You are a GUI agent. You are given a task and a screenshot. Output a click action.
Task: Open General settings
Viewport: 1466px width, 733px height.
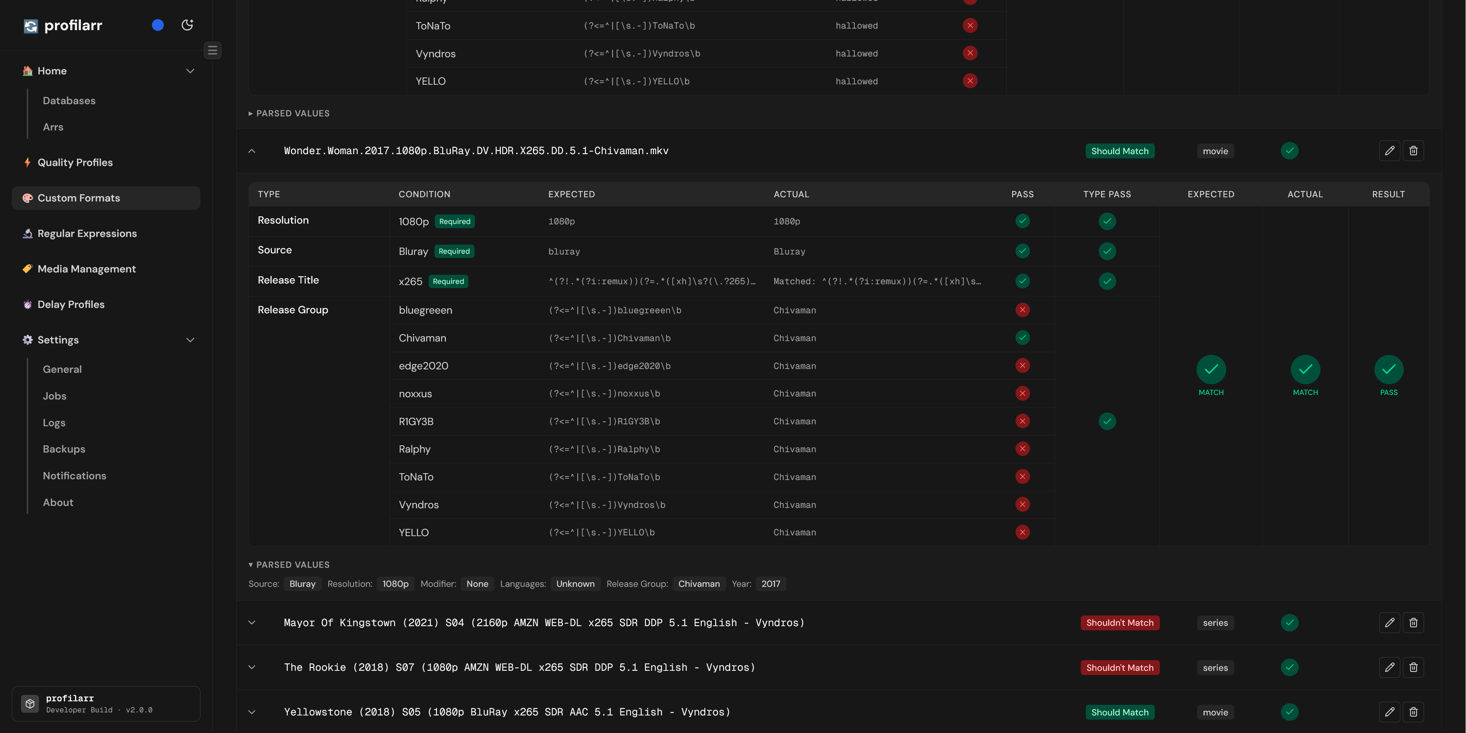[62, 370]
